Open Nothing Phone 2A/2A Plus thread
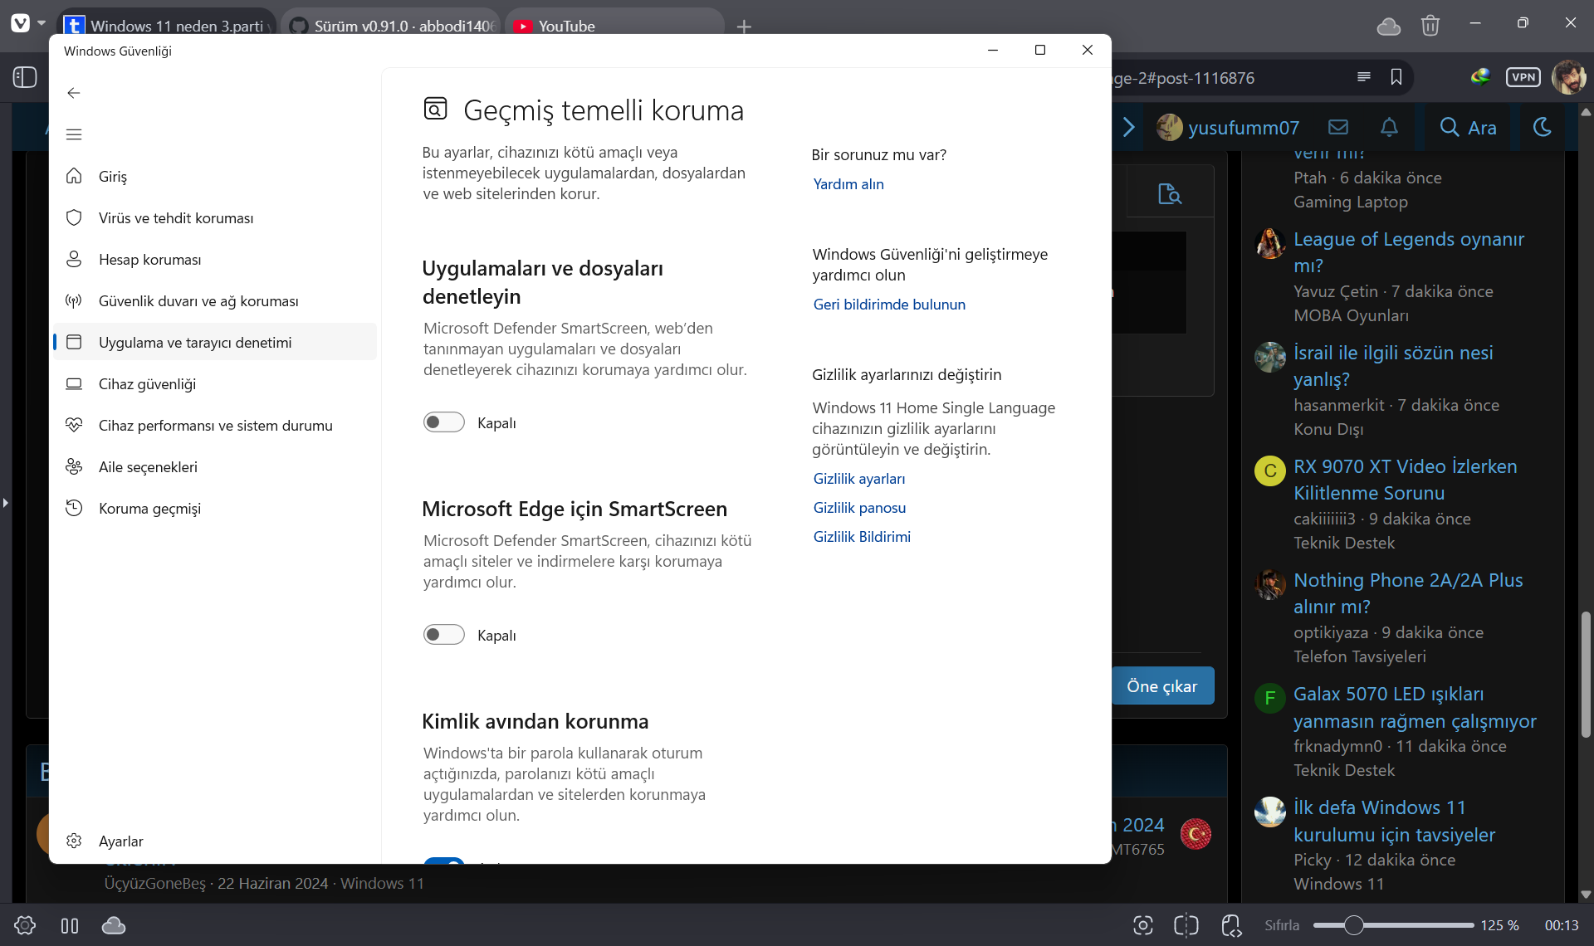This screenshot has width=1594, height=946. point(1408,593)
